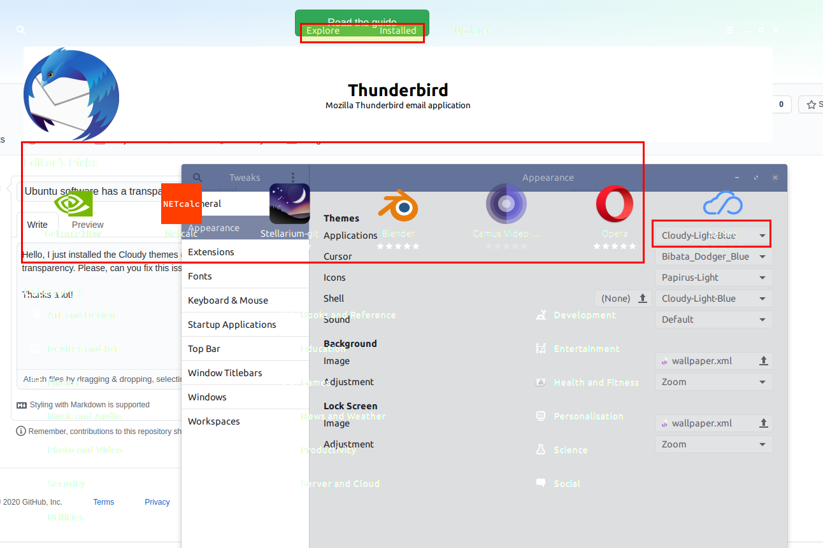This screenshot has width=823, height=548.
Task: Click the Science flask icon
Action: click(541, 449)
